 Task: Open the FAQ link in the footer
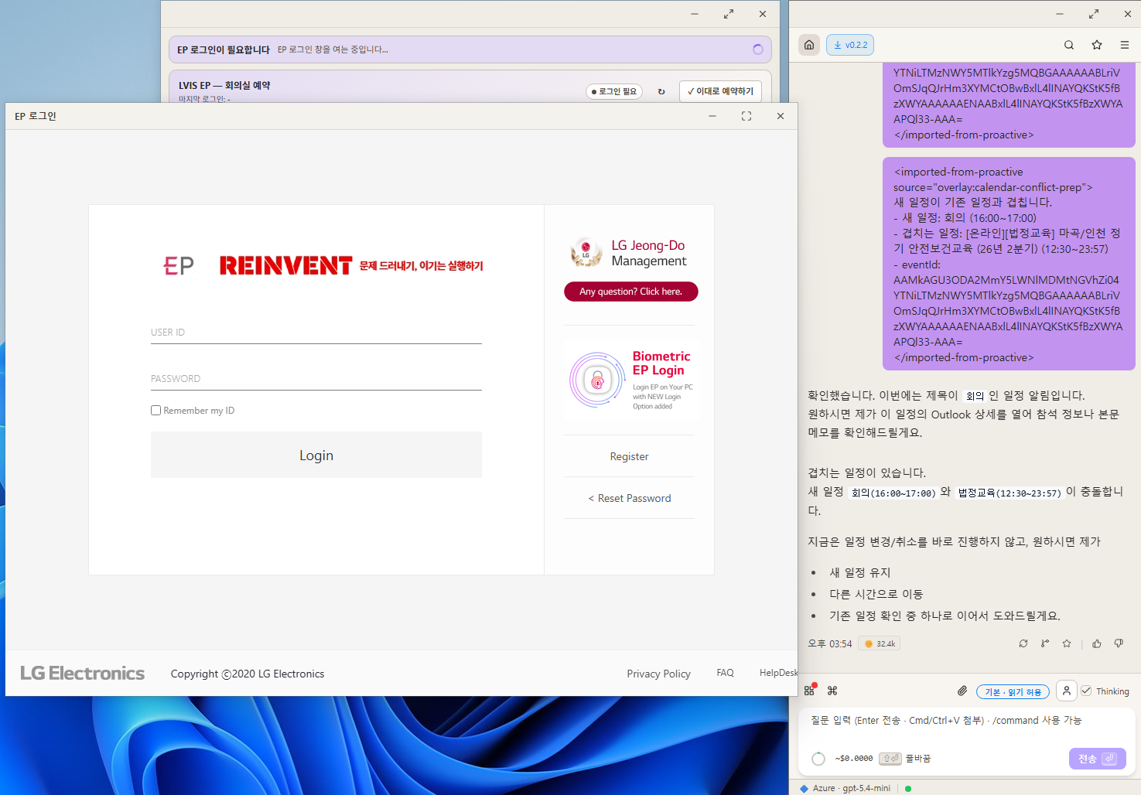coord(725,673)
